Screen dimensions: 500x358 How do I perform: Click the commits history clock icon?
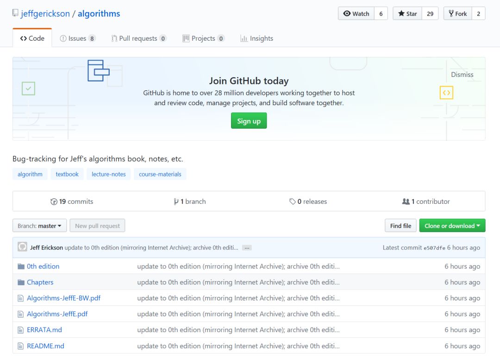54,201
